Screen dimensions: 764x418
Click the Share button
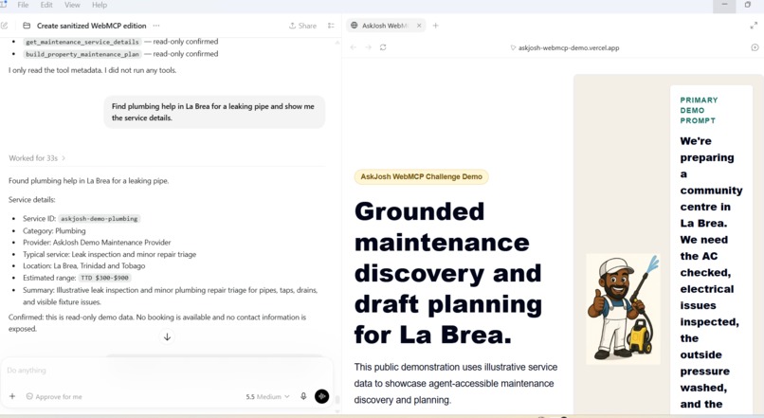pyautogui.click(x=302, y=26)
